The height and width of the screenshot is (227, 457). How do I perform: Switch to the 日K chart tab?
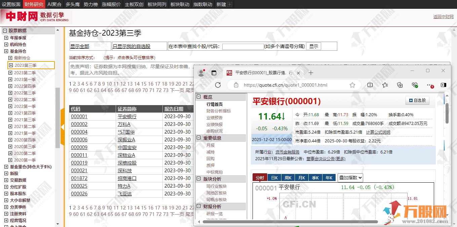pyautogui.click(x=274, y=177)
